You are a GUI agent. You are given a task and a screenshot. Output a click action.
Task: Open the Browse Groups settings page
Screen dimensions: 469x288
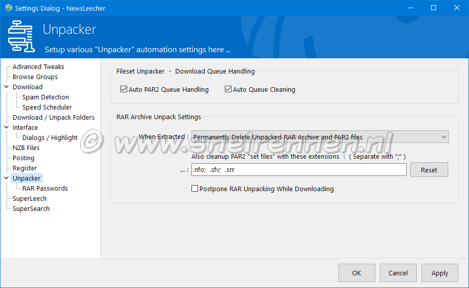tap(35, 77)
